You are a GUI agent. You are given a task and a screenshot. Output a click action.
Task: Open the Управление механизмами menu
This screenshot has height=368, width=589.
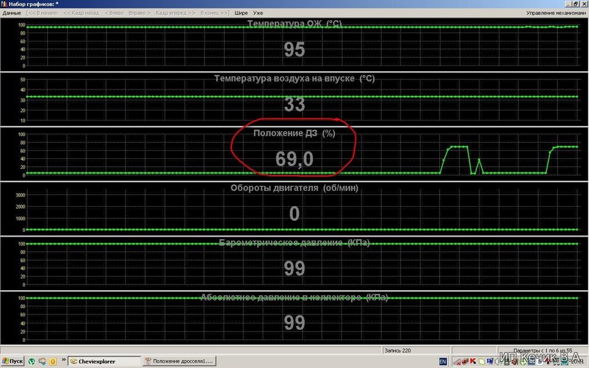coord(556,13)
